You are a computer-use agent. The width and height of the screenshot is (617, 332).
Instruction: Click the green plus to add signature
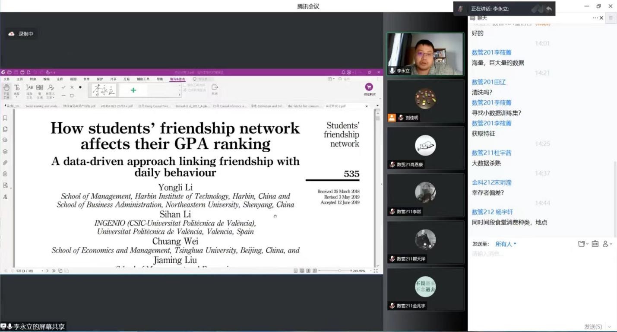(x=133, y=90)
